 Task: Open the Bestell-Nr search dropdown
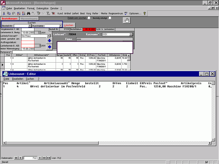(x=30, y=26)
